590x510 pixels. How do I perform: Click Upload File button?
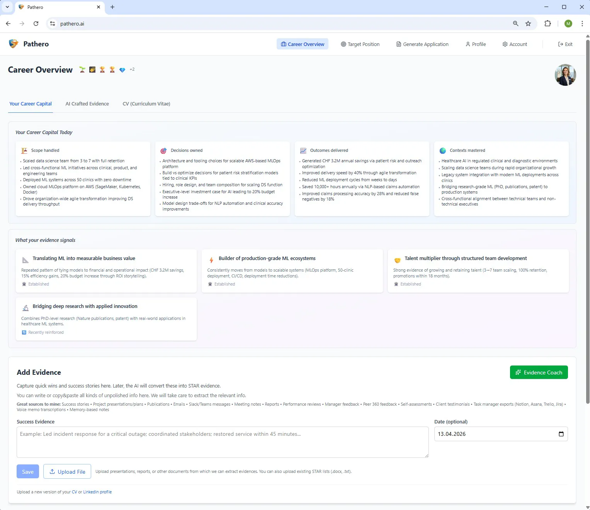pos(67,471)
